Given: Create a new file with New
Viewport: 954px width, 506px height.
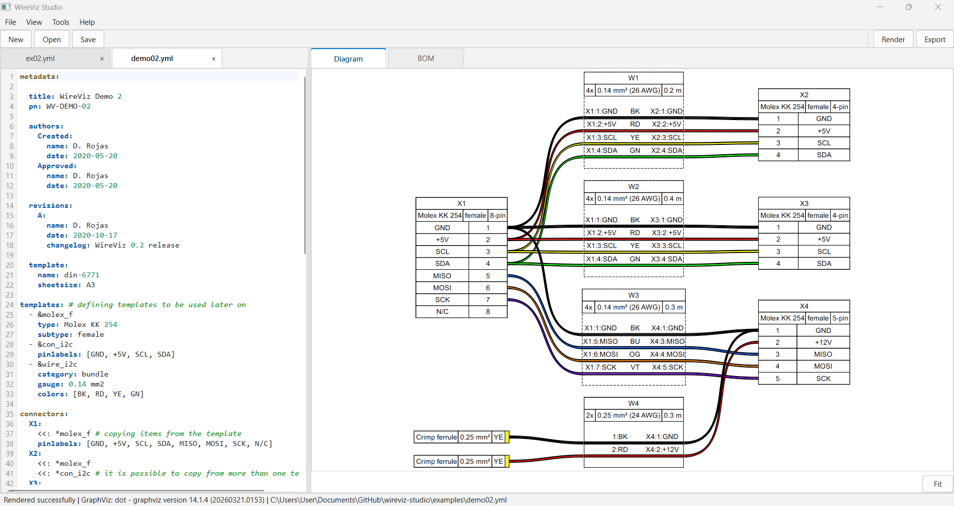Looking at the screenshot, I should click(x=16, y=39).
